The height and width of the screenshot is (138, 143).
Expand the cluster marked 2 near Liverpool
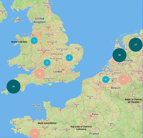tap(34, 41)
